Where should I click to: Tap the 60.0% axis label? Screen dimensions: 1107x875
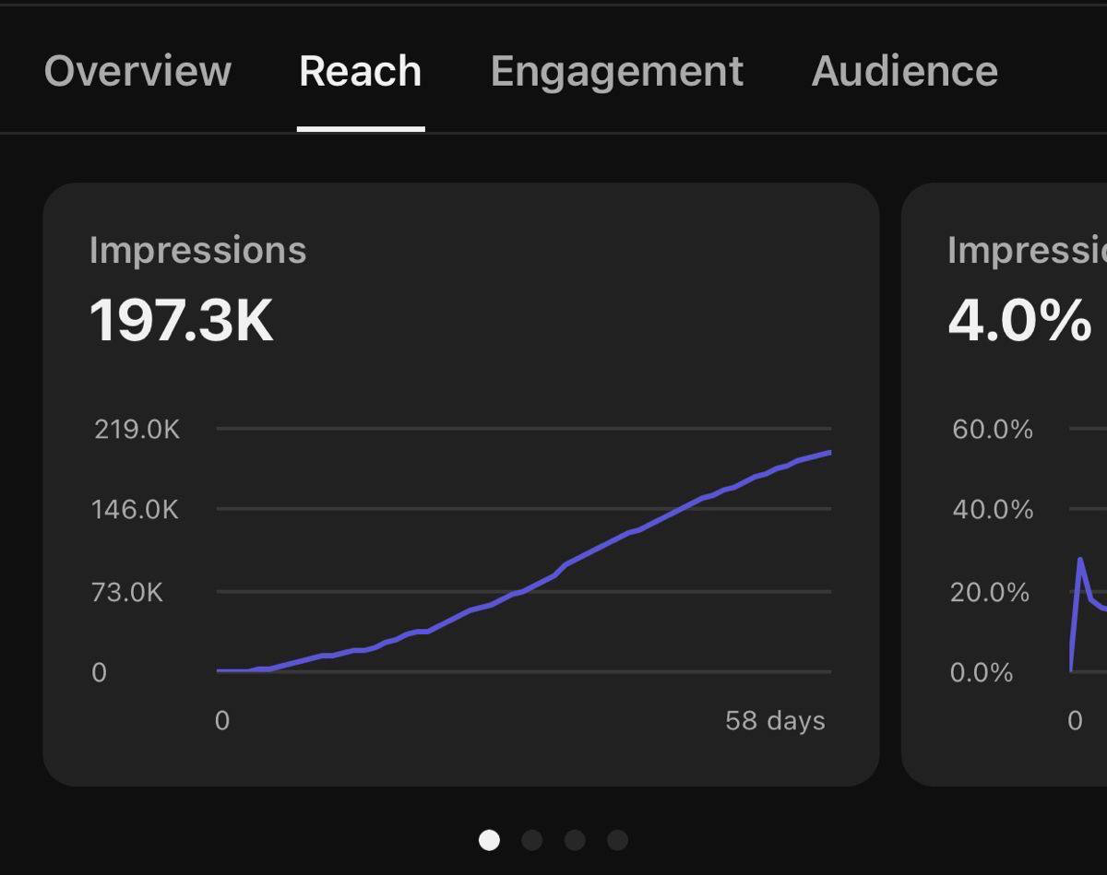tap(993, 429)
